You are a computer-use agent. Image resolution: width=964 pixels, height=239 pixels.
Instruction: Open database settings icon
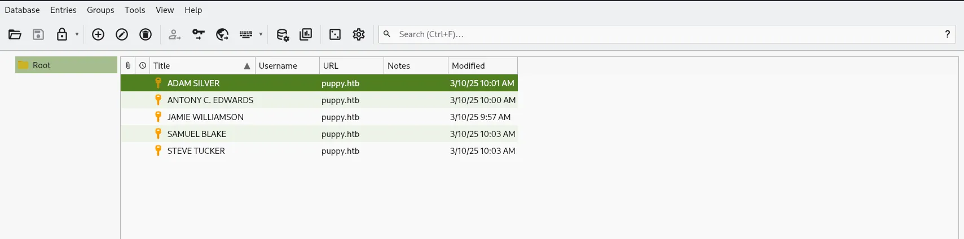click(x=283, y=34)
